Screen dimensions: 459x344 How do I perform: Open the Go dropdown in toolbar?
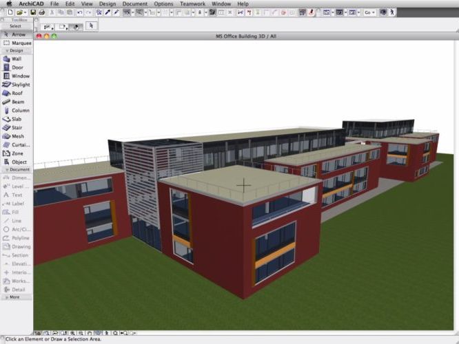[x=369, y=12]
